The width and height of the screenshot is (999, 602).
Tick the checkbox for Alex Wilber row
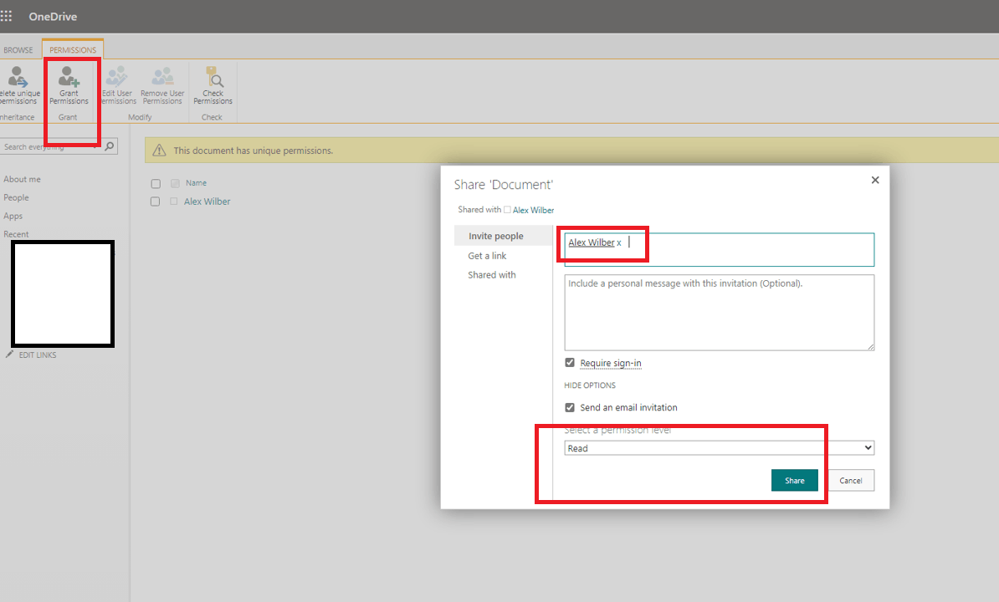pos(155,202)
